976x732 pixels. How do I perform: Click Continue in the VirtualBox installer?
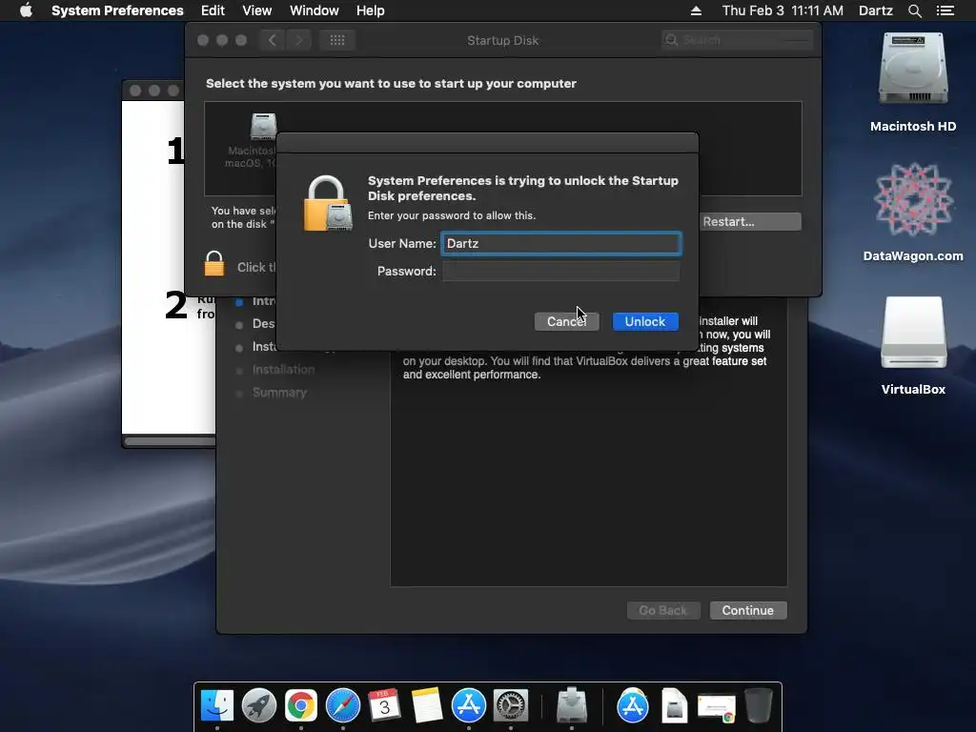747,610
